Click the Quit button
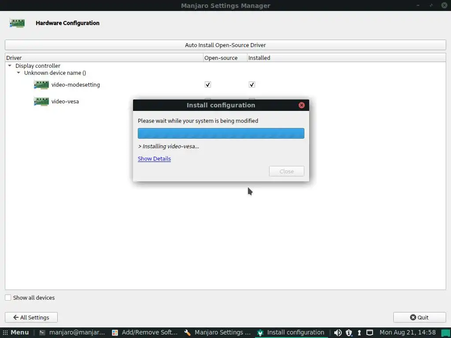Image resolution: width=451 pixels, height=338 pixels. coord(419,317)
